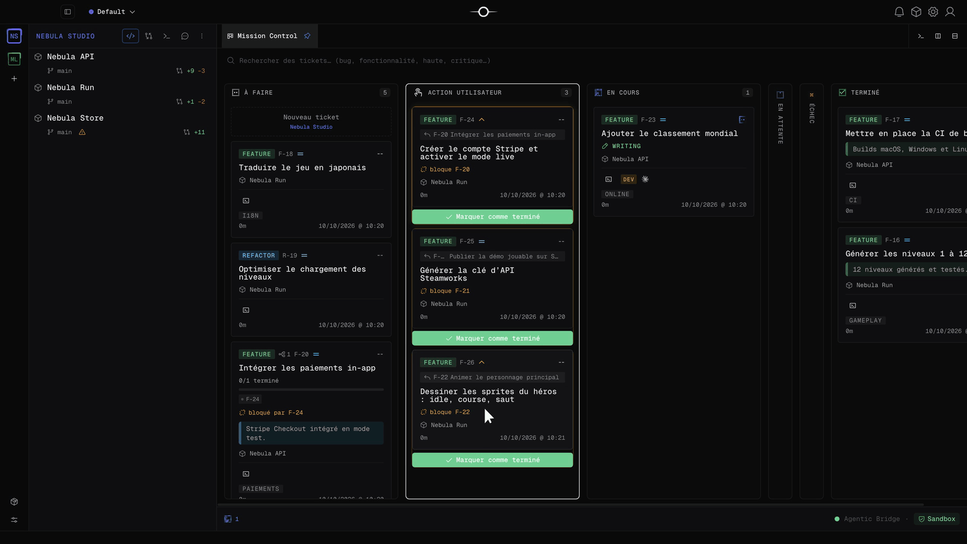Open settings gear icon

[933, 11]
